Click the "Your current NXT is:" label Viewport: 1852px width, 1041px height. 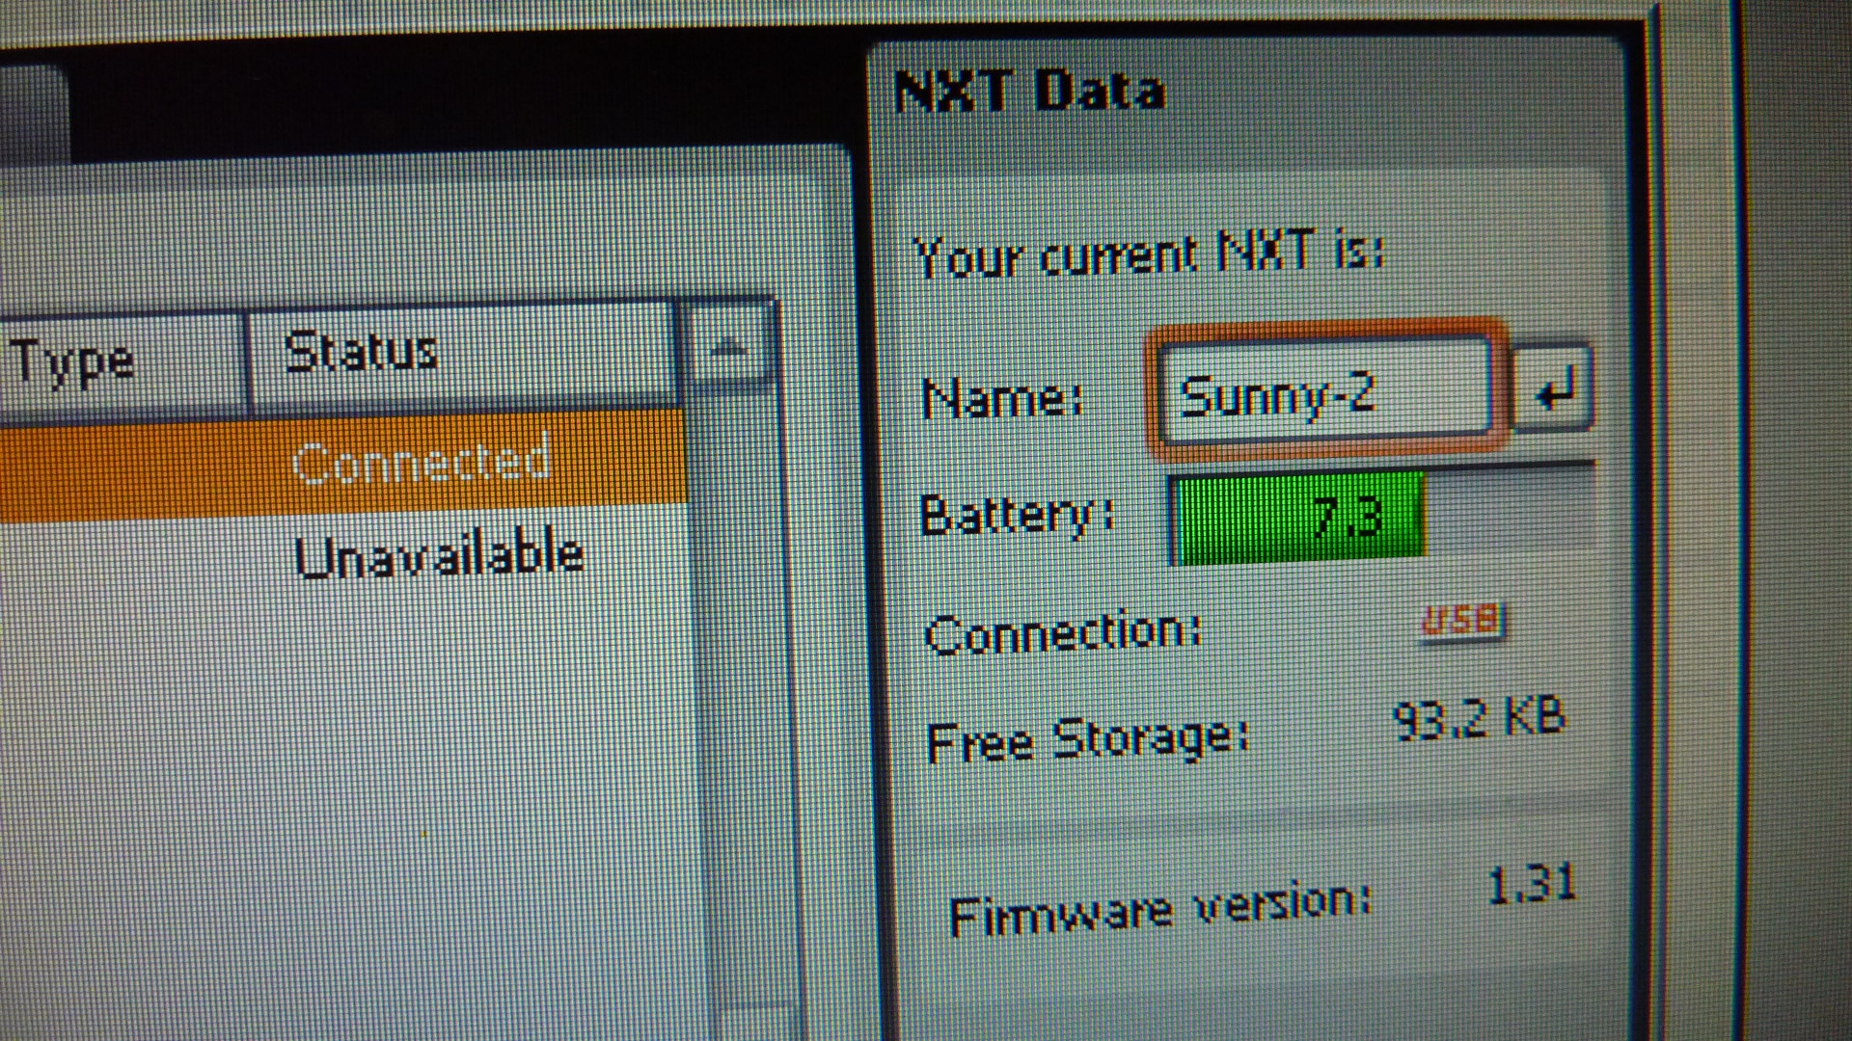click(1148, 255)
